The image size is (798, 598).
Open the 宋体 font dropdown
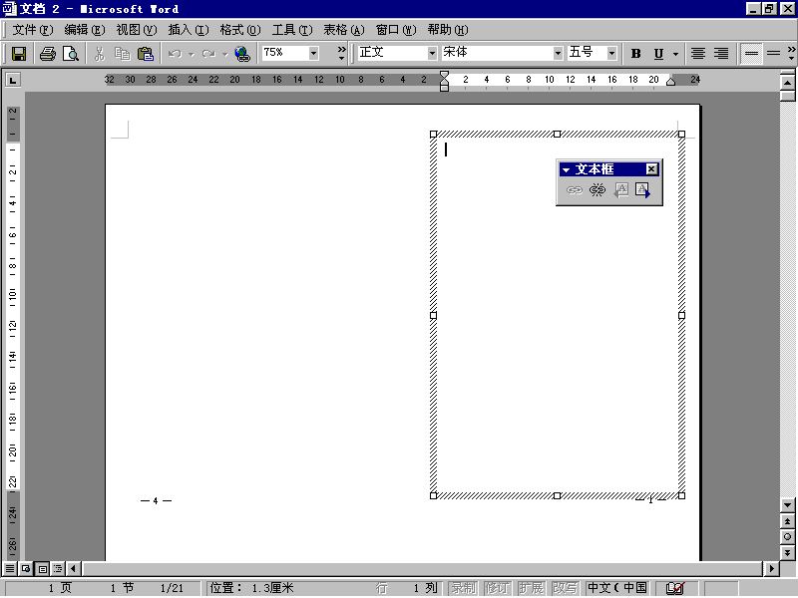558,53
